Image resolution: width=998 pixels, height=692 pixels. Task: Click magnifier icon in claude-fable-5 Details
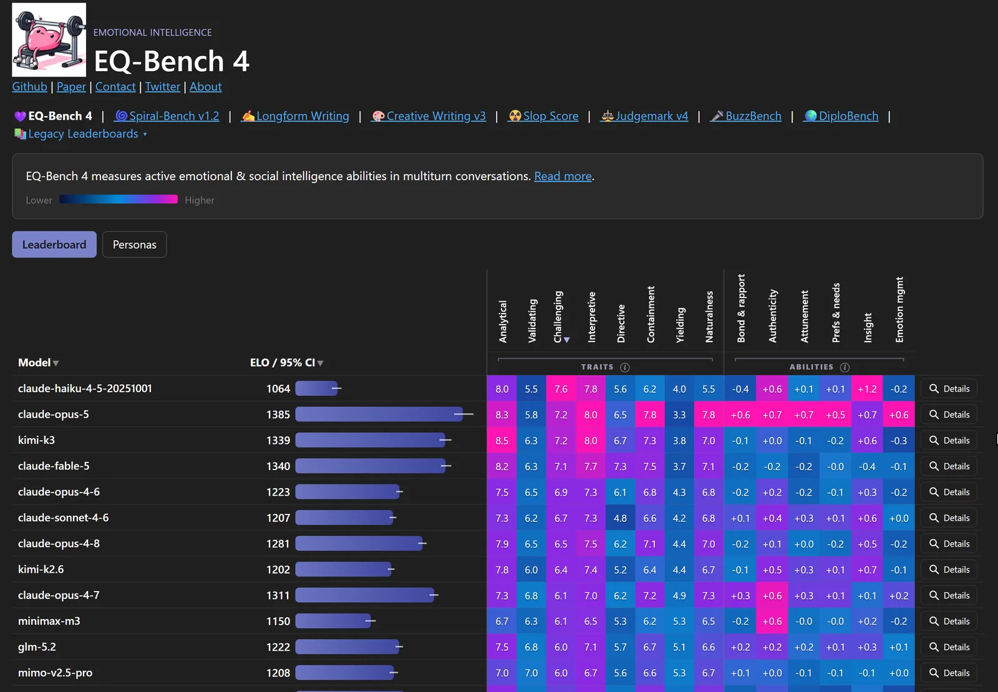934,466
